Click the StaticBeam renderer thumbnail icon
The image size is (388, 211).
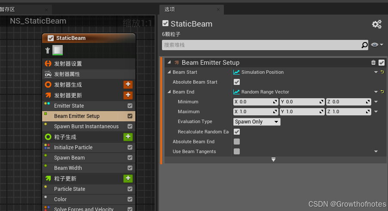pos(58,50)
